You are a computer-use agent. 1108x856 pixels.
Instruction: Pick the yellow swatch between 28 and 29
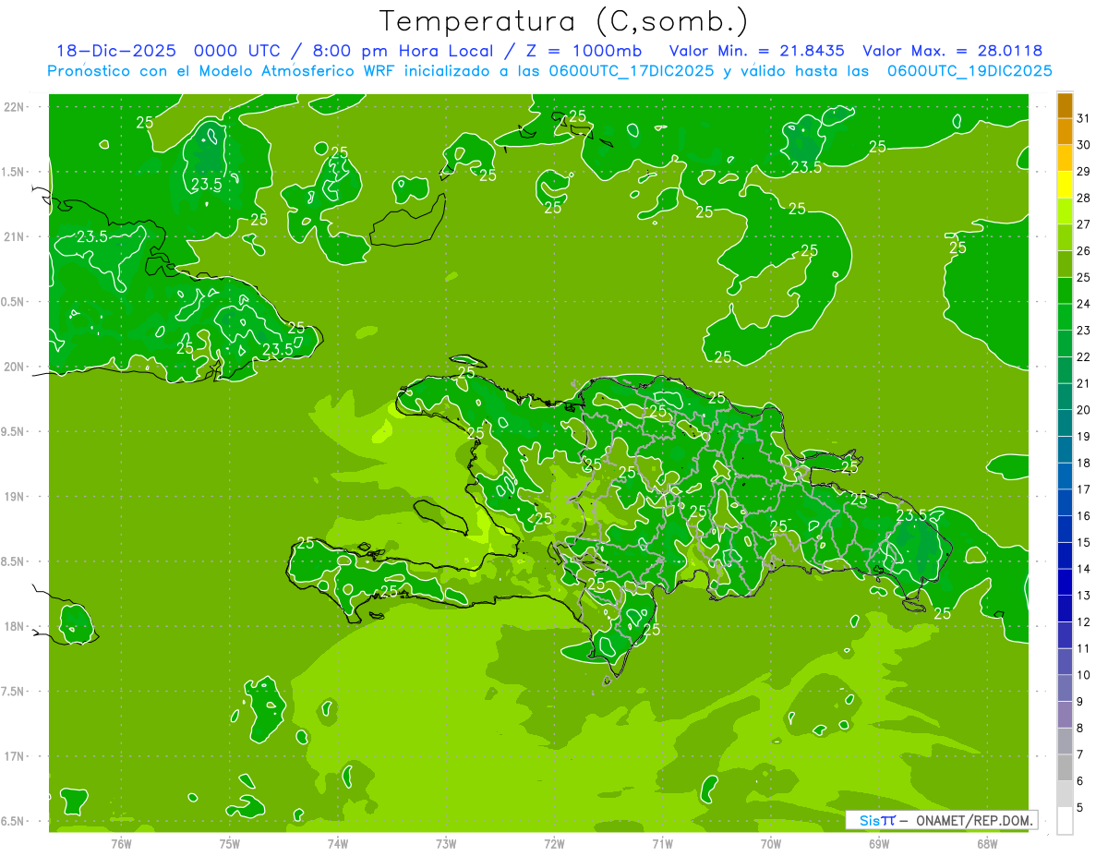(1065, 185)
